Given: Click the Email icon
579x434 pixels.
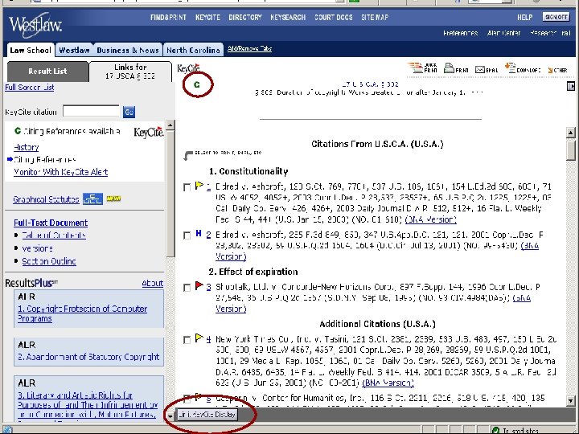Looking at the screenshot, I should click(x=487, y=69).
